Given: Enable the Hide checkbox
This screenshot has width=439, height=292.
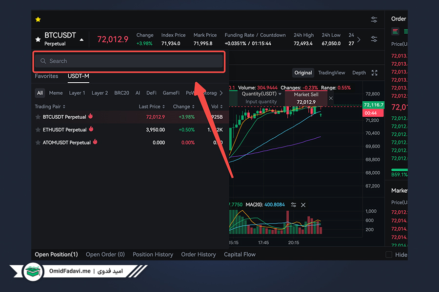Looking at the screenshot, I should [x=389, y=255].
